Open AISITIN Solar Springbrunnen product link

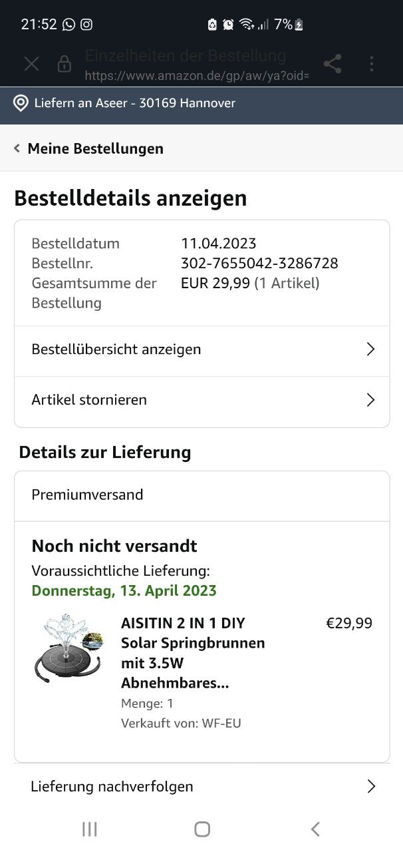(193, 653)
